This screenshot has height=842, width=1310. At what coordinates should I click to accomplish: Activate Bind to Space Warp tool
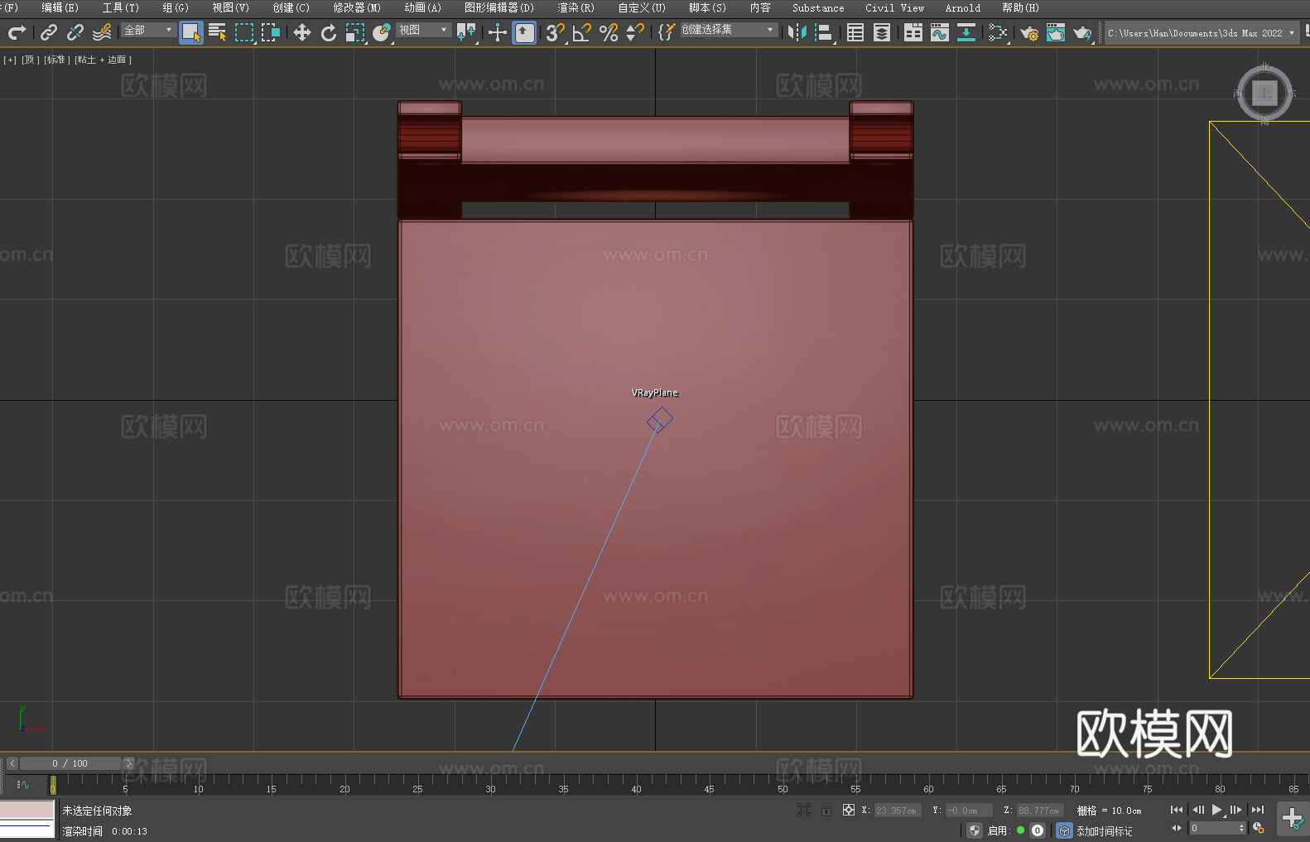[x=102, y=32]
